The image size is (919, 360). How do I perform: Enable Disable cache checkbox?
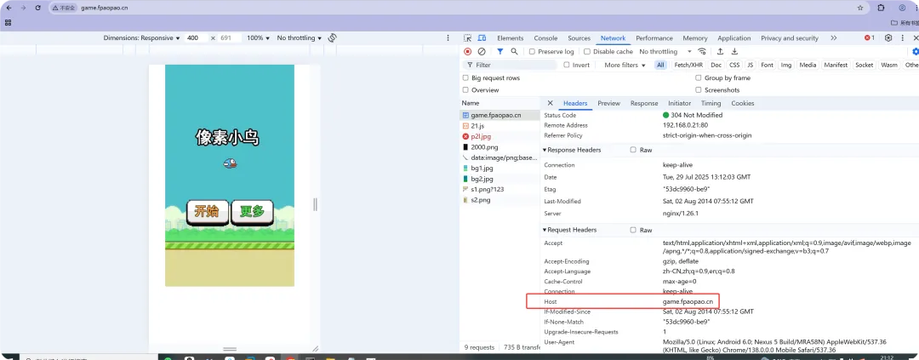[x=587, y=52]
